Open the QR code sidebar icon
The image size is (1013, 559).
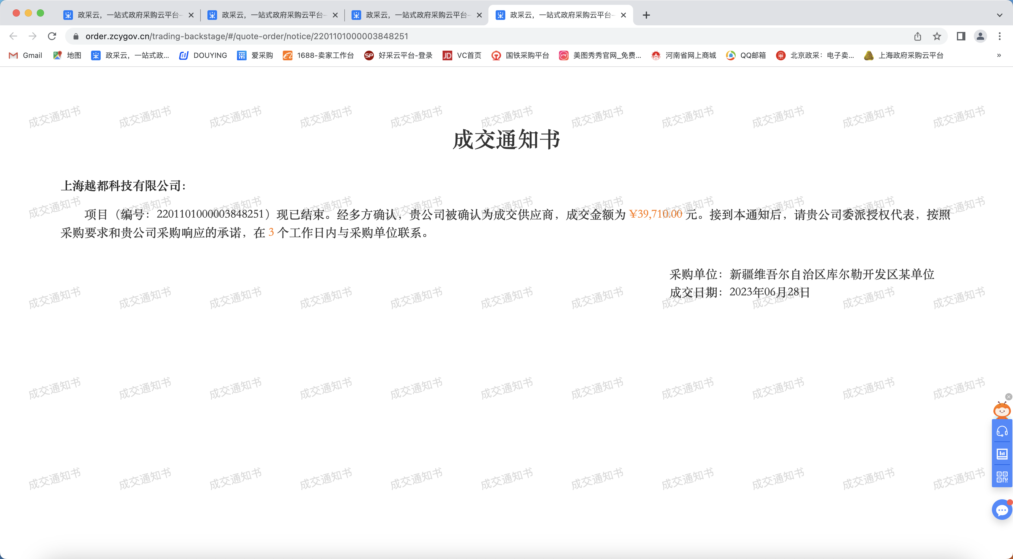(x=1002, y=477)
